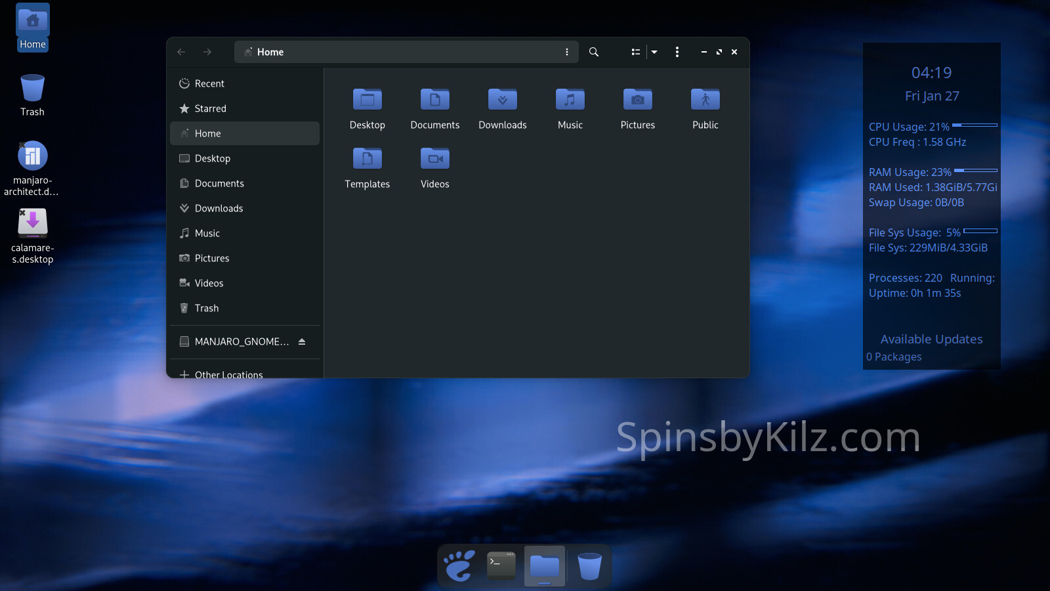Go to Trash in the sidebar
The height and width of the screenshot is (591, 1050).
(207, 308)
